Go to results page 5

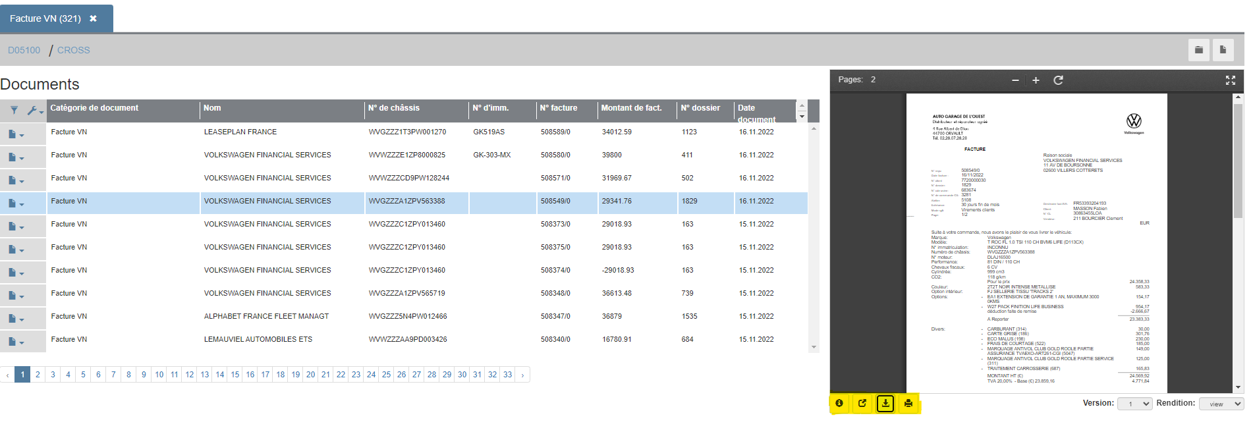pos(83,375)
